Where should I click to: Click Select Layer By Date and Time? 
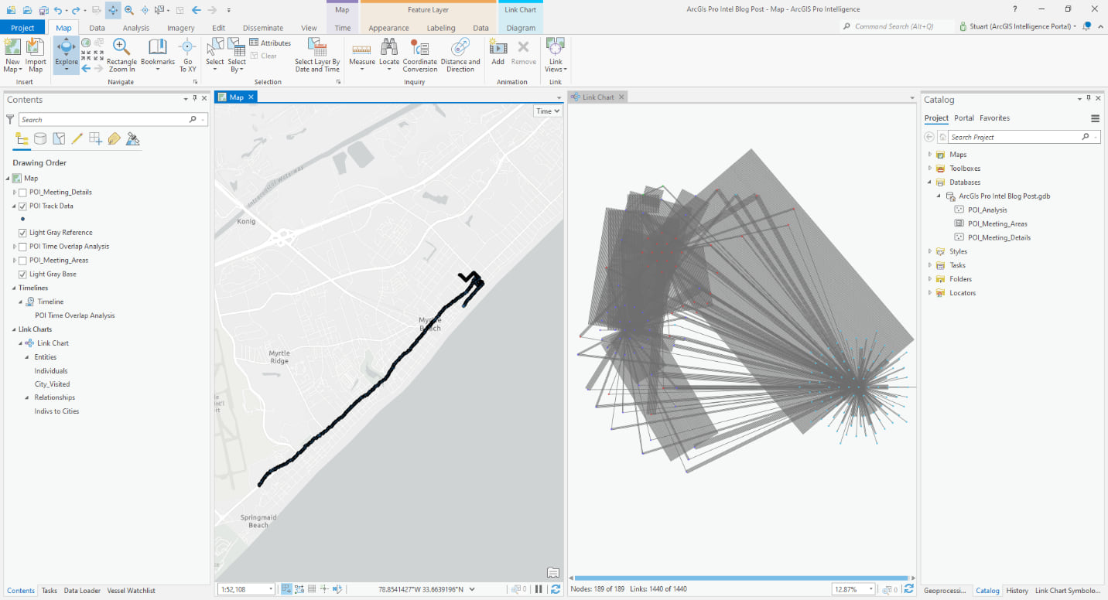317,54
